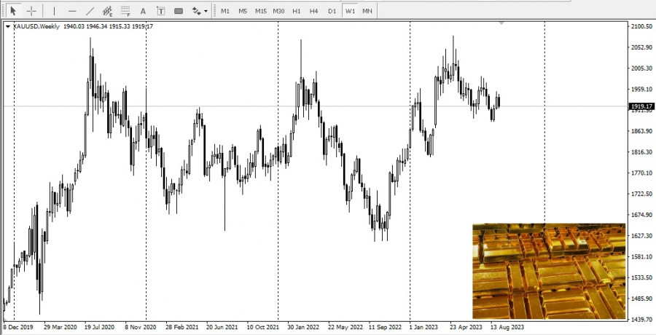Choose the trendline drawing tool
The height and width of the screenshot is (335, 656).
coord(90,11)
